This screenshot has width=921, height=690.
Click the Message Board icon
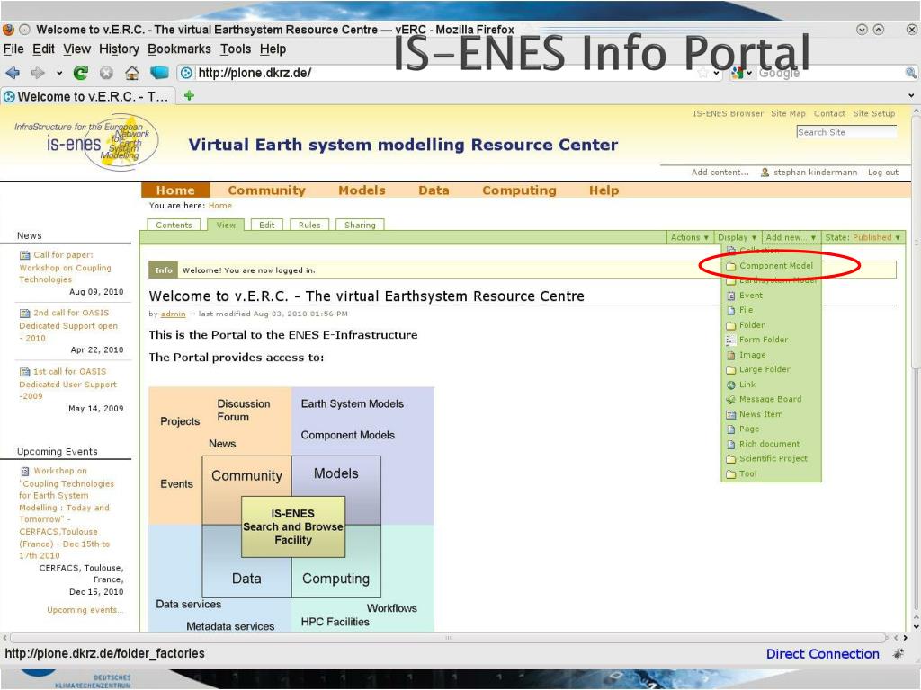pos(730,400)
